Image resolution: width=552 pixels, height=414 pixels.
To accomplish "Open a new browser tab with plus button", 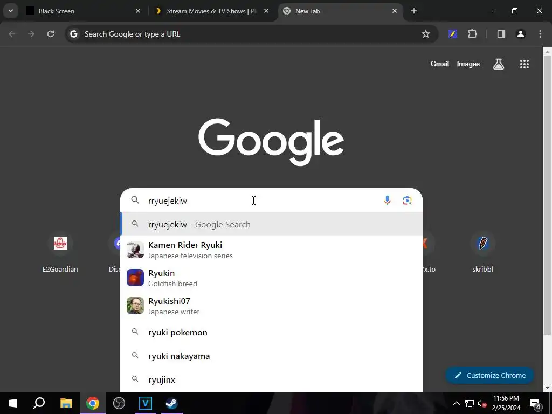I will tap(414, 11).
